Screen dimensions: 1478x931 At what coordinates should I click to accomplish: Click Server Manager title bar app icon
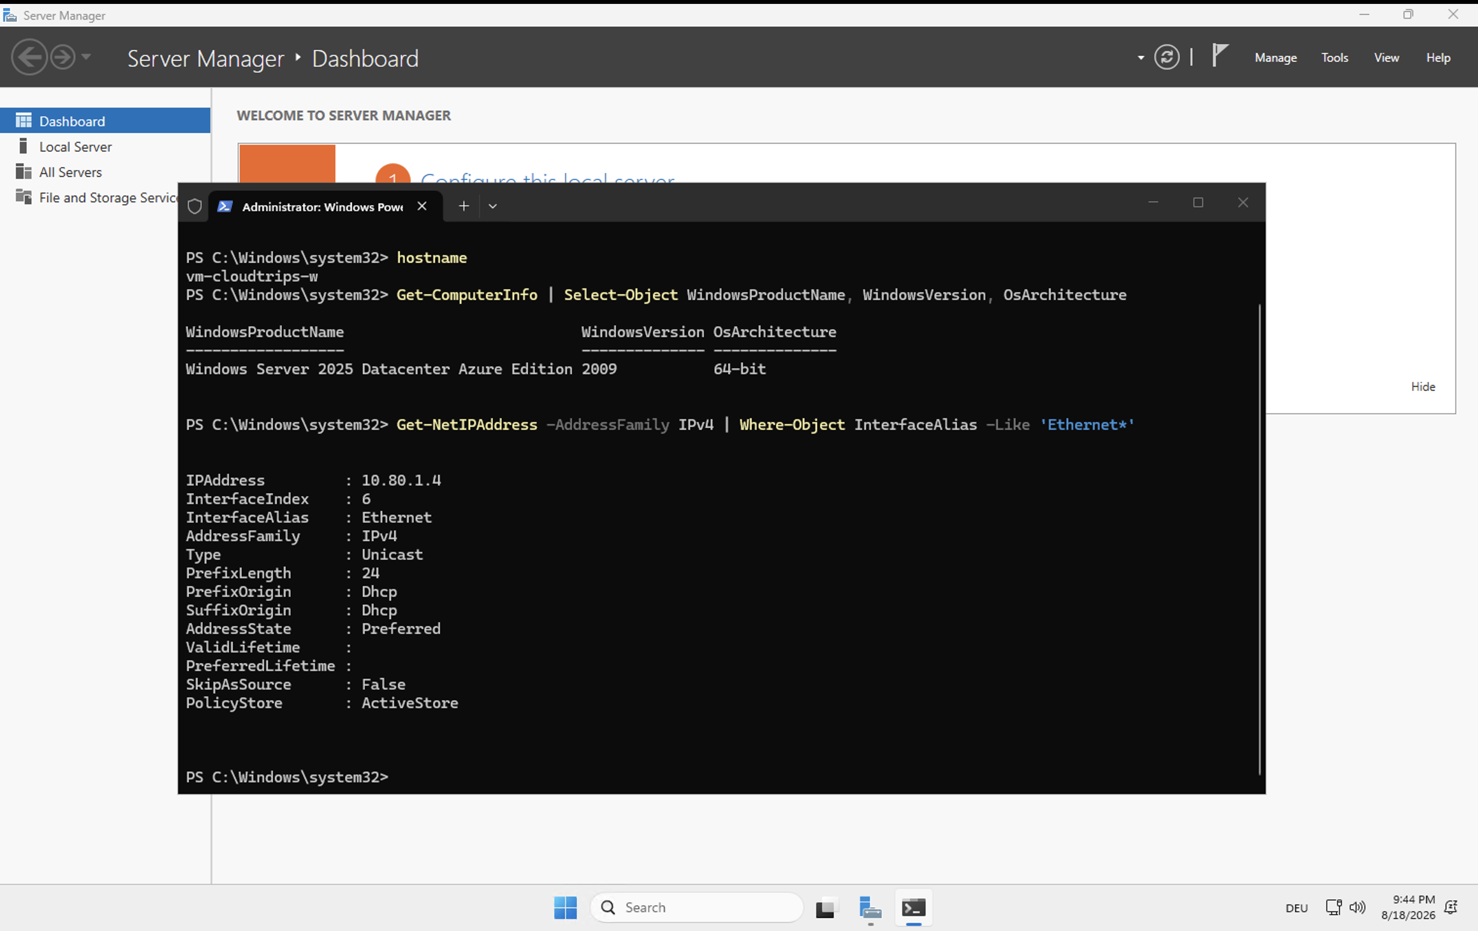(x=10, y=15)
